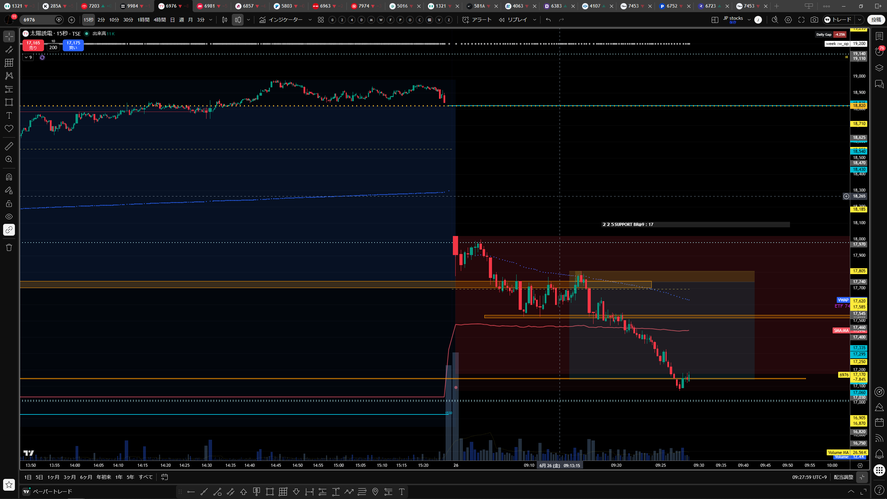Screen dimensions: 887x499
Task: Toggle lock all drawings tool
Action: 9,203
